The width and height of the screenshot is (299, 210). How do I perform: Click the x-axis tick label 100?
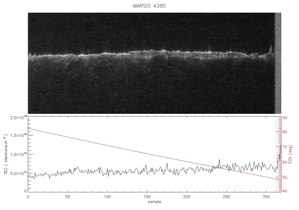pos(107,197)
